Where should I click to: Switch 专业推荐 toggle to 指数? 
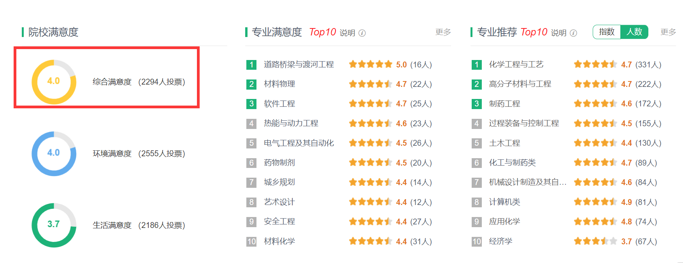(x=606, y=32)
